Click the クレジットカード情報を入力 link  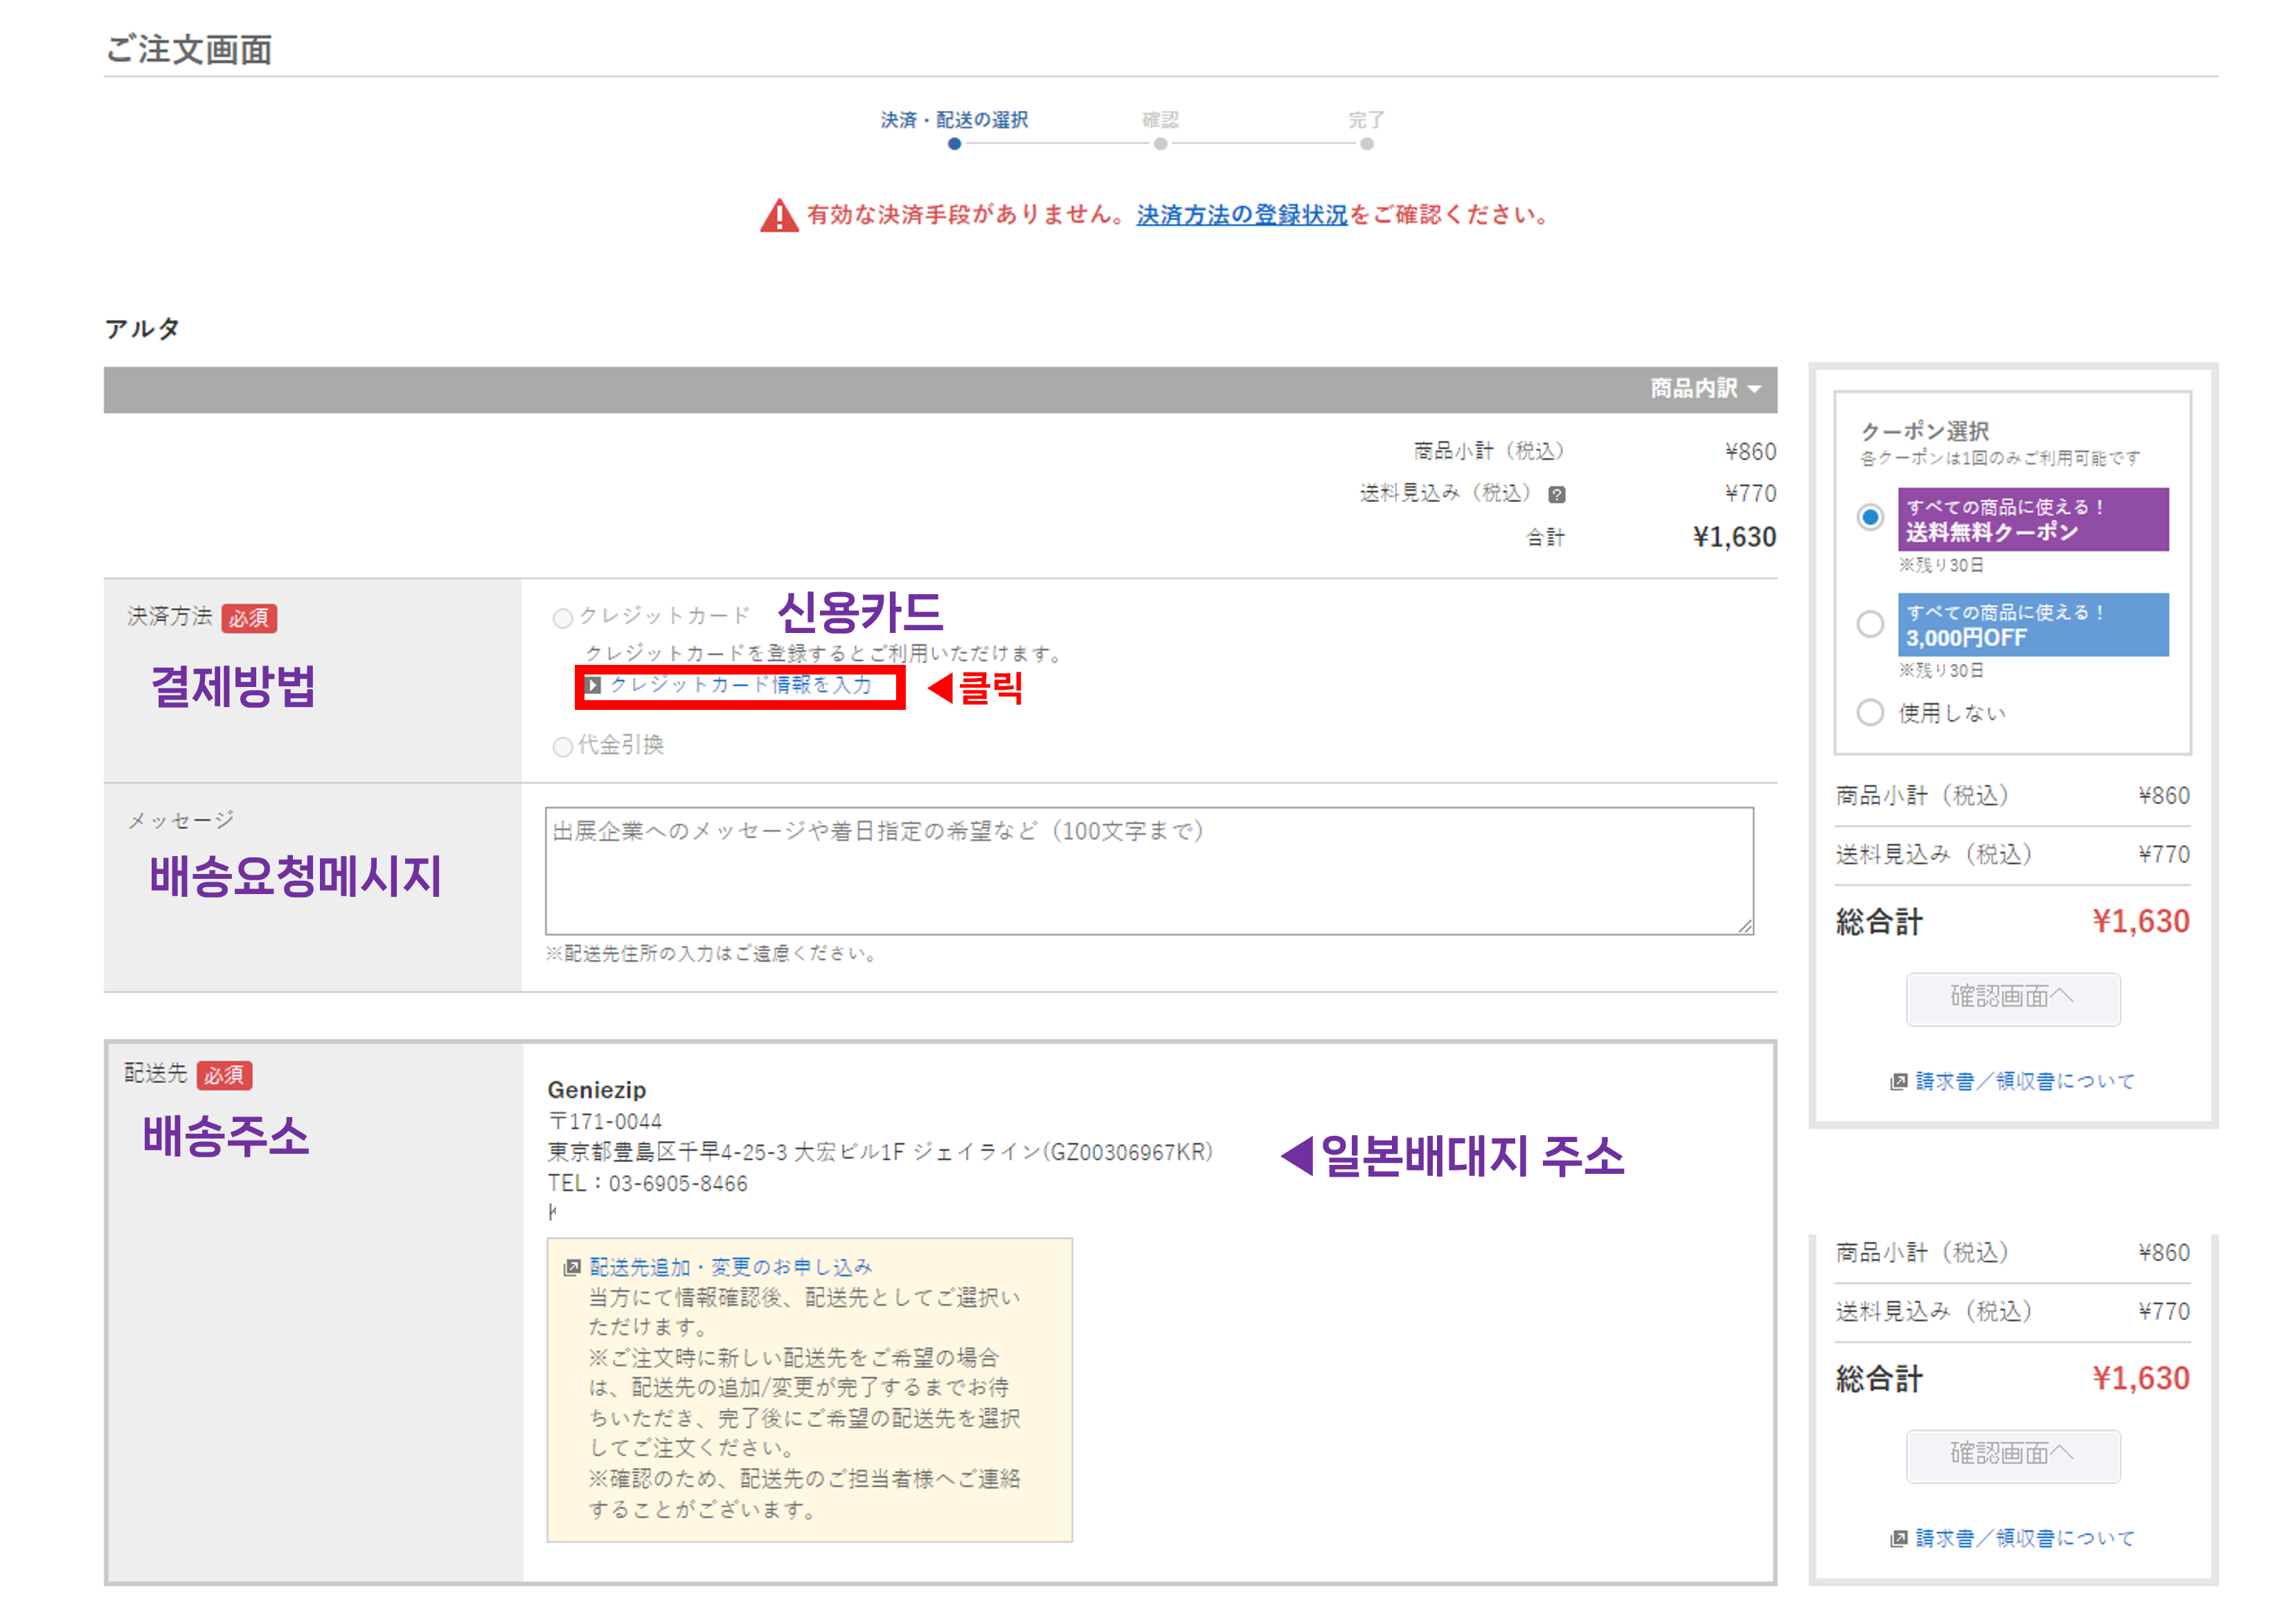tap(742, 686)
